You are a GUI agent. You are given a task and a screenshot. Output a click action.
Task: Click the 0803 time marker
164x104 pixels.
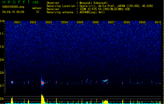pos(49,22)
